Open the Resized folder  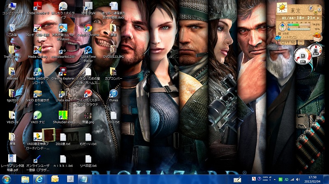coord(12,74)
